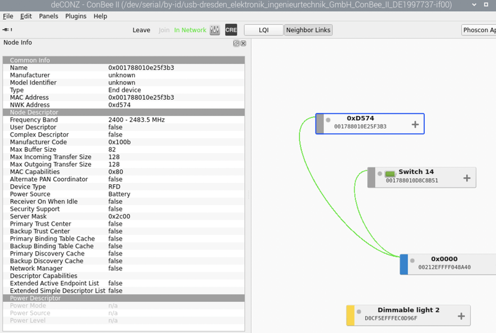Screen dimensions: 496x333
Task: Click status dot on 0x0000 node
Action: pos(412,260)
